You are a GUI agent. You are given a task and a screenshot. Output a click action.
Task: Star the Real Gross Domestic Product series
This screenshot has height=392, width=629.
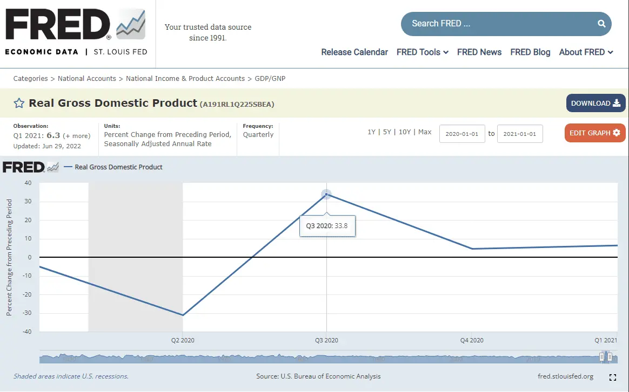click(19, 104)
